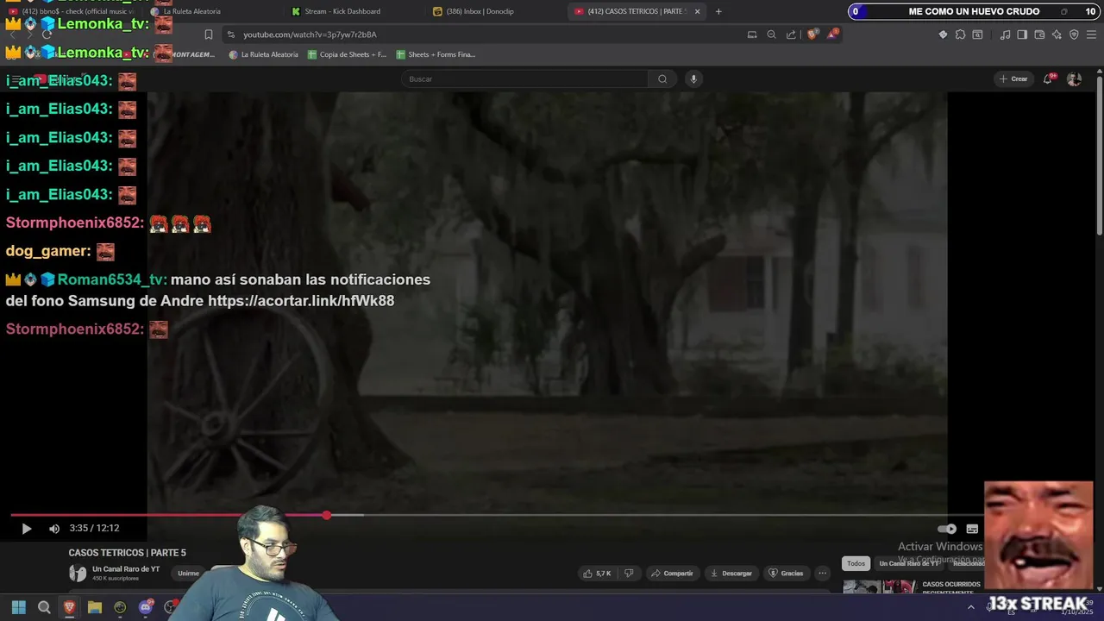Image resolution: width=1104 pixels, height=621 pixels.
Task: Click the address bar URL
Action: pos(310,34)
